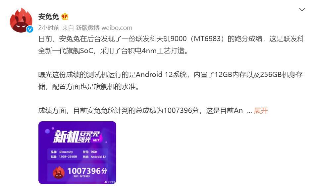314x188 pixels.
Task: Open the 安兔兔 username link
Action: tap(49, 17)
